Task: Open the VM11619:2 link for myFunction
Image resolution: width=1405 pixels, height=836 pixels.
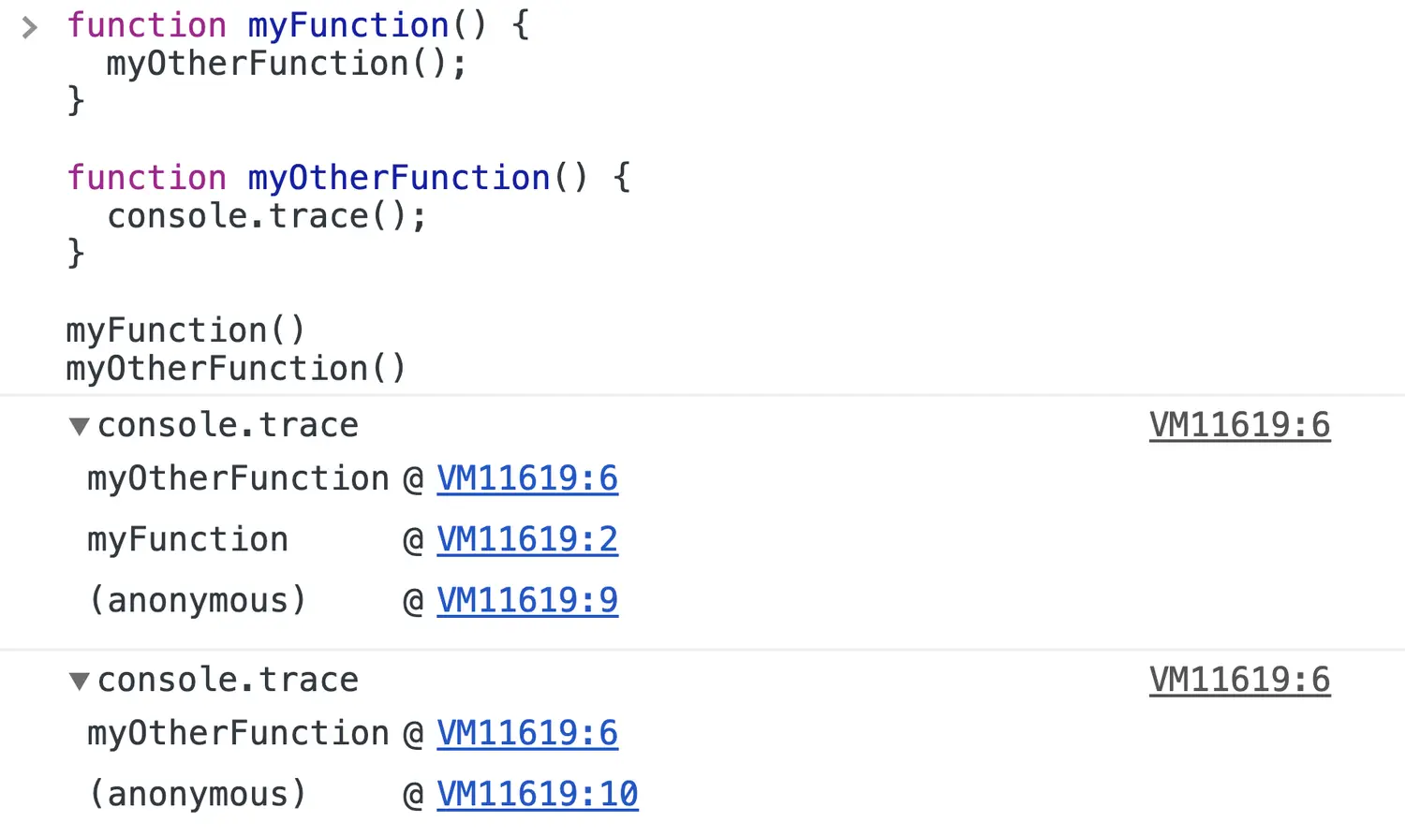Action: pos(527,539)
